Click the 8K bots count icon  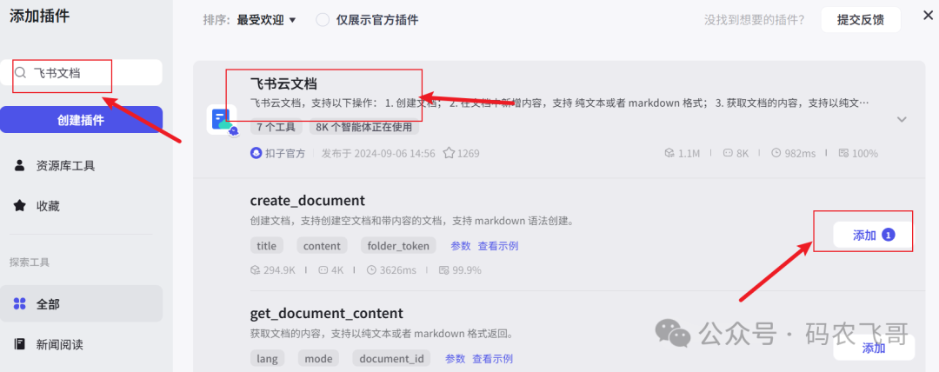pyautogui.click(x=729, y=153)
